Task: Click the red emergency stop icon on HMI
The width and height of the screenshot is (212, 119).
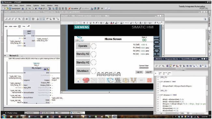Action: 86,80
